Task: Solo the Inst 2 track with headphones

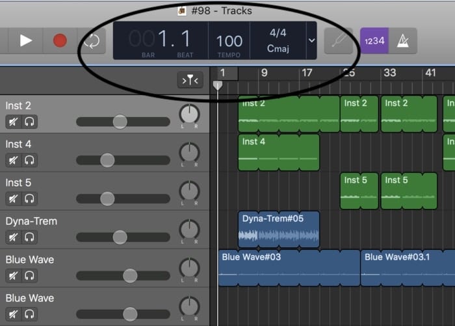Action: point(29,122)
